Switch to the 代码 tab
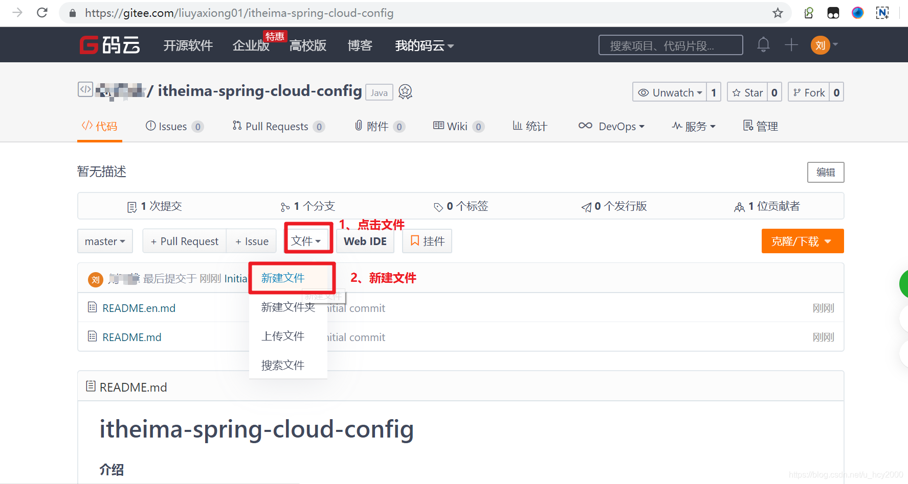908x484 pixels. click(100, 126)
